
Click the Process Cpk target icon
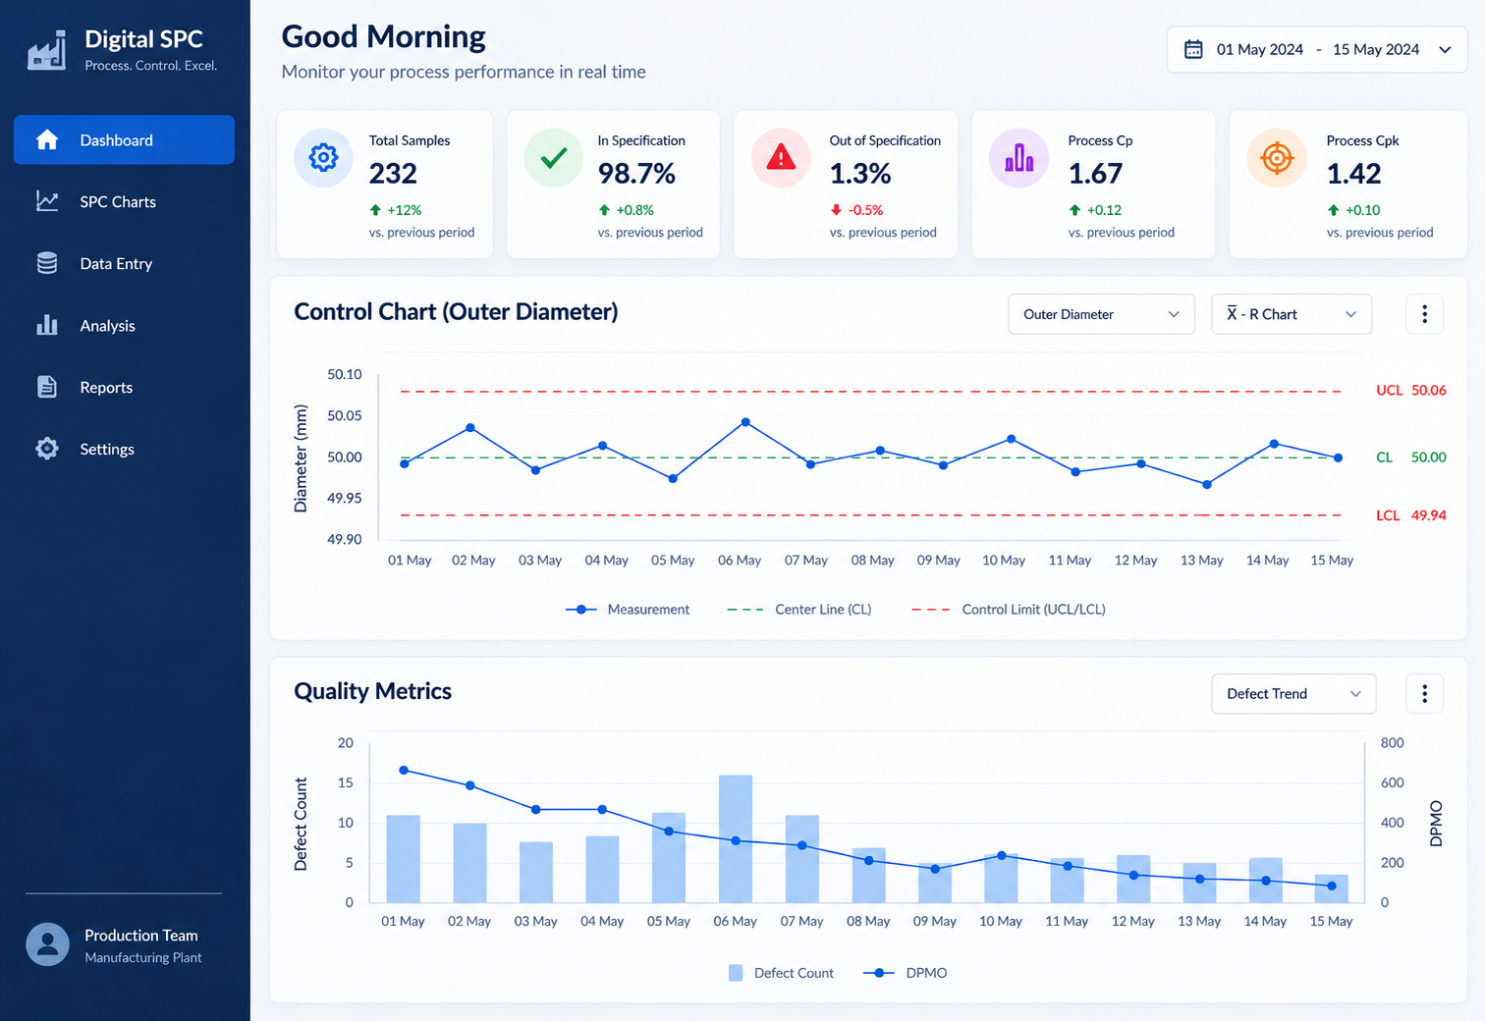pyautogui.click(x=1277, y=157)
